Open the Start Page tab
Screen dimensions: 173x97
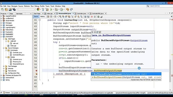[37, 13]
